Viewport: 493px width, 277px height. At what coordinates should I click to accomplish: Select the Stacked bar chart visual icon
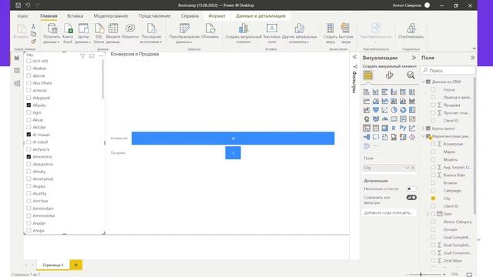point(367,92)
